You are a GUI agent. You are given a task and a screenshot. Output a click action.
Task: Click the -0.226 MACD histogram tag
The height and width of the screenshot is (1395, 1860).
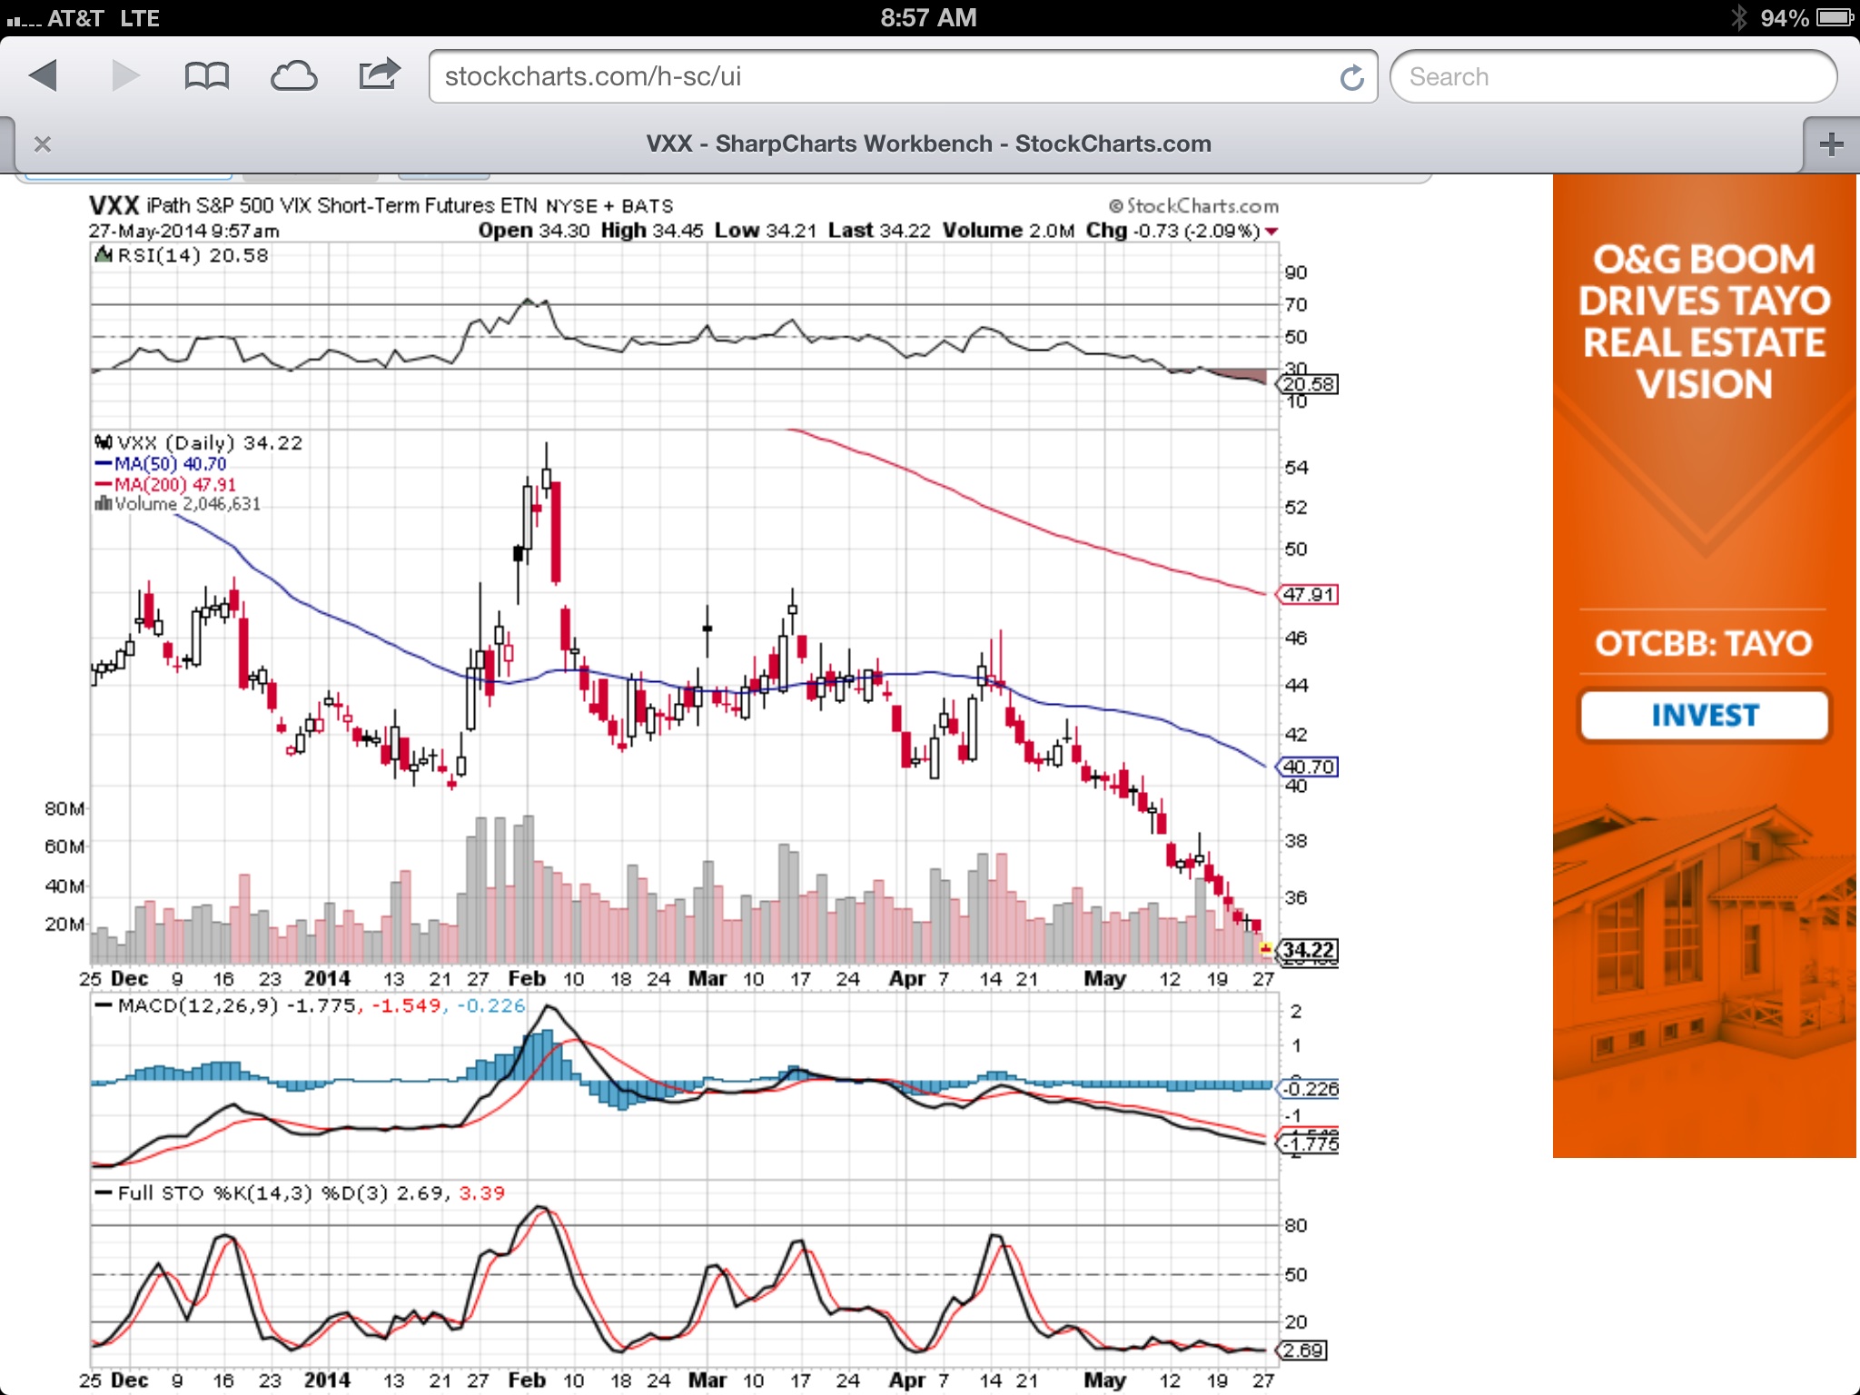[1308, 1088]
